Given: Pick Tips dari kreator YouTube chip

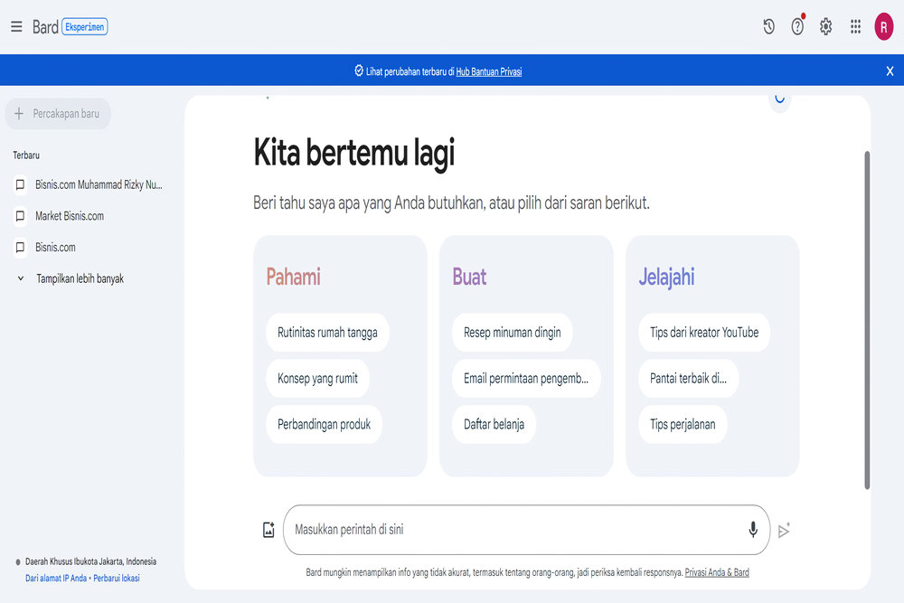Looking at the screenshot, I should pos(704,333).
